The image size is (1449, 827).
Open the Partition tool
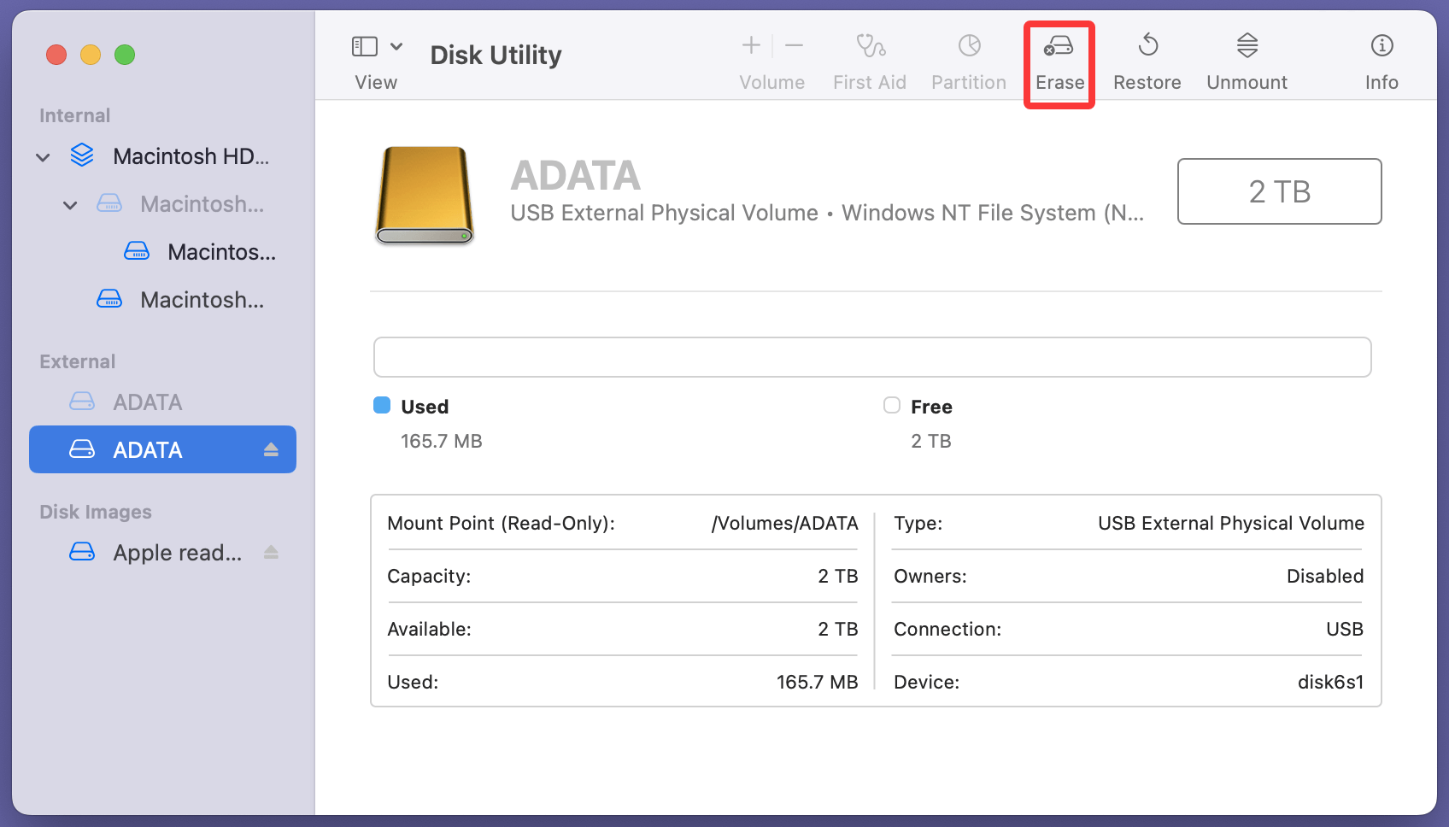click(x=968, y=60)
